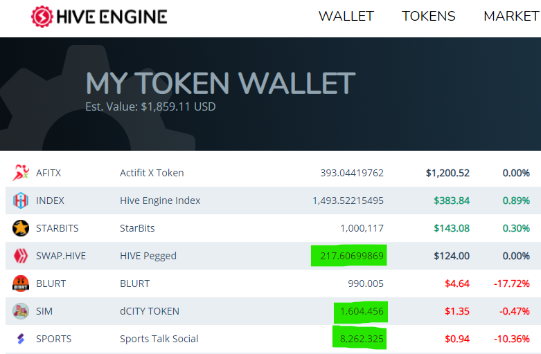Click the highlighted balance 217.60699869
This screenshot has height=354, width=541.
[x=352, y=256]
